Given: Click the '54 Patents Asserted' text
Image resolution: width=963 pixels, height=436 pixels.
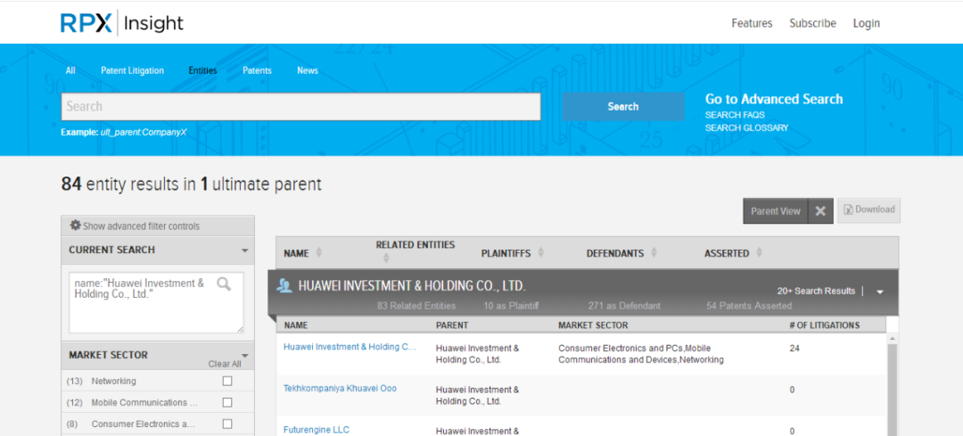Looking at the screenshot, I should tap(749, 306).
